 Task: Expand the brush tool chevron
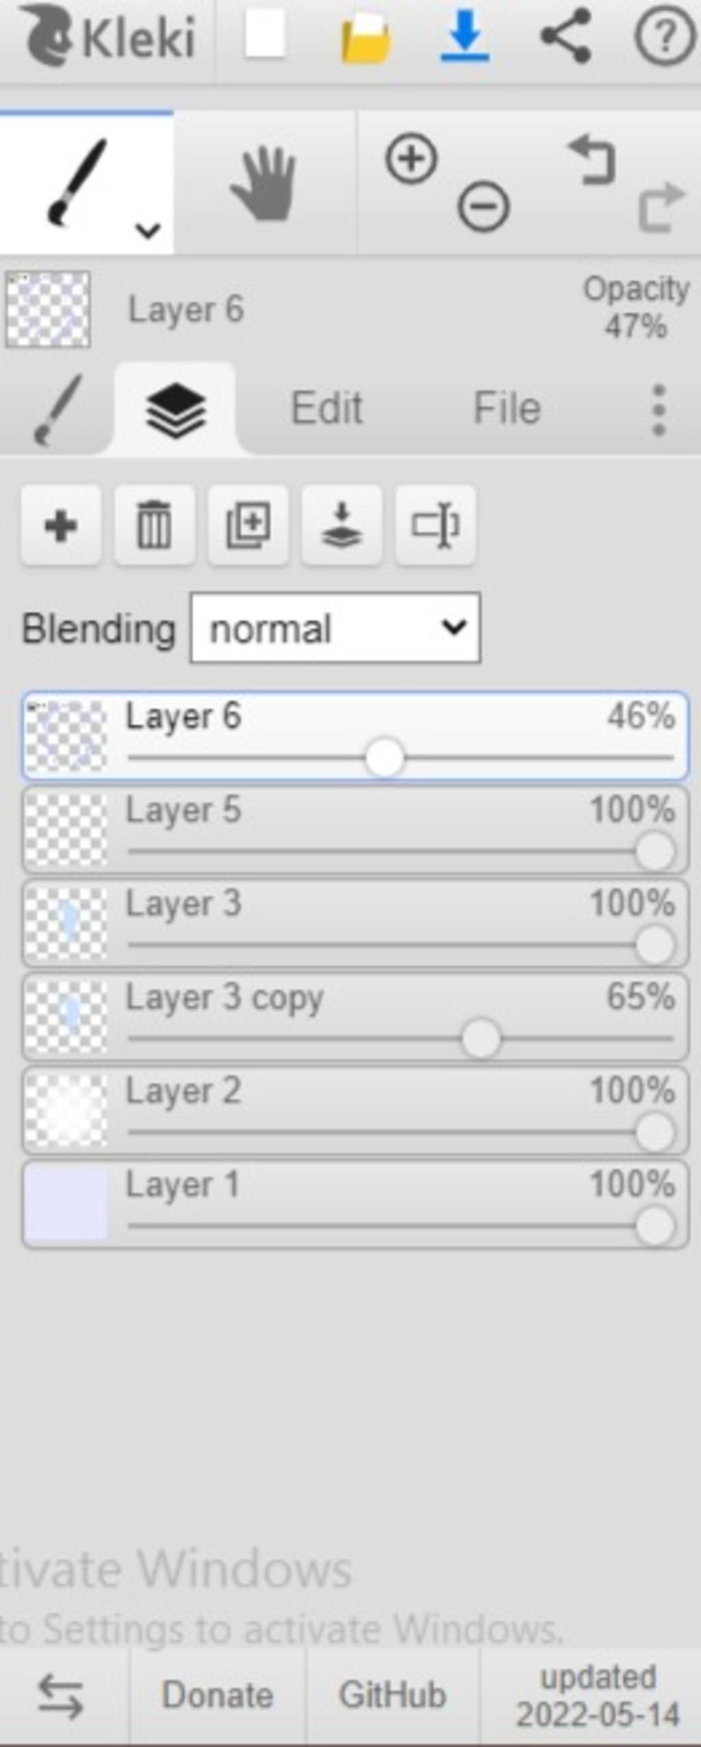pyautogui.click(x=148, y=231)
